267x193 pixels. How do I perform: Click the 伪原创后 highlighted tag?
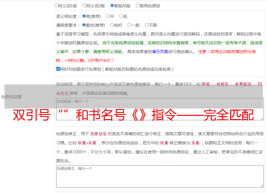[98, 134]
